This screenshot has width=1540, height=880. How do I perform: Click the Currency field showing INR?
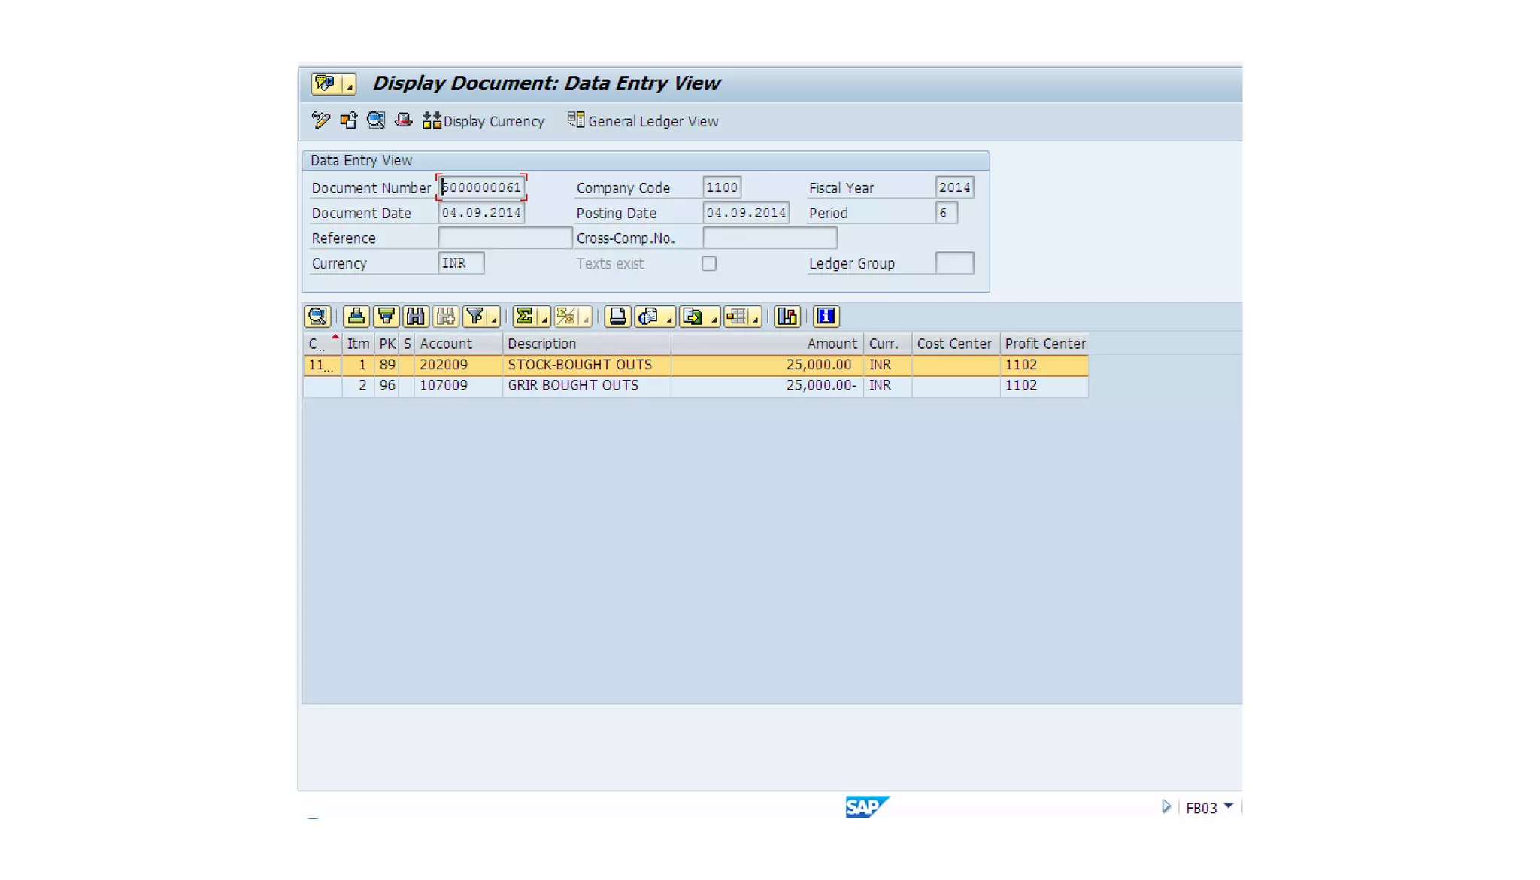461,263
